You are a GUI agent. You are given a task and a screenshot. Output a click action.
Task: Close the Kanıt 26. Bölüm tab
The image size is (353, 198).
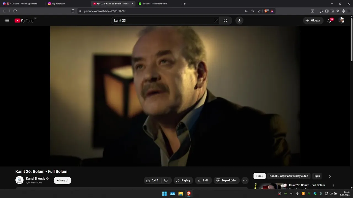pyautogui.click(x=132, y=4)
